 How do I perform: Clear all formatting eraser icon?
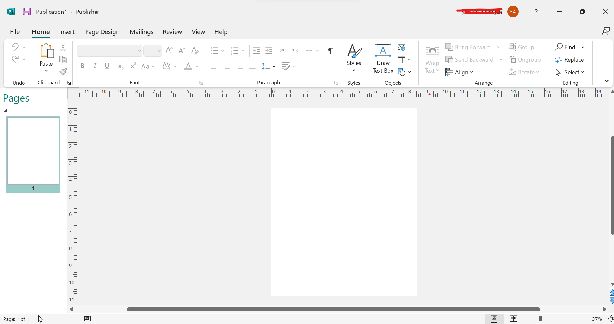click(x=195, y=50)
